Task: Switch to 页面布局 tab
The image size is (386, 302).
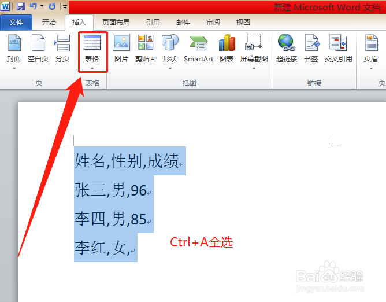Action: click(x=116, y=22)
